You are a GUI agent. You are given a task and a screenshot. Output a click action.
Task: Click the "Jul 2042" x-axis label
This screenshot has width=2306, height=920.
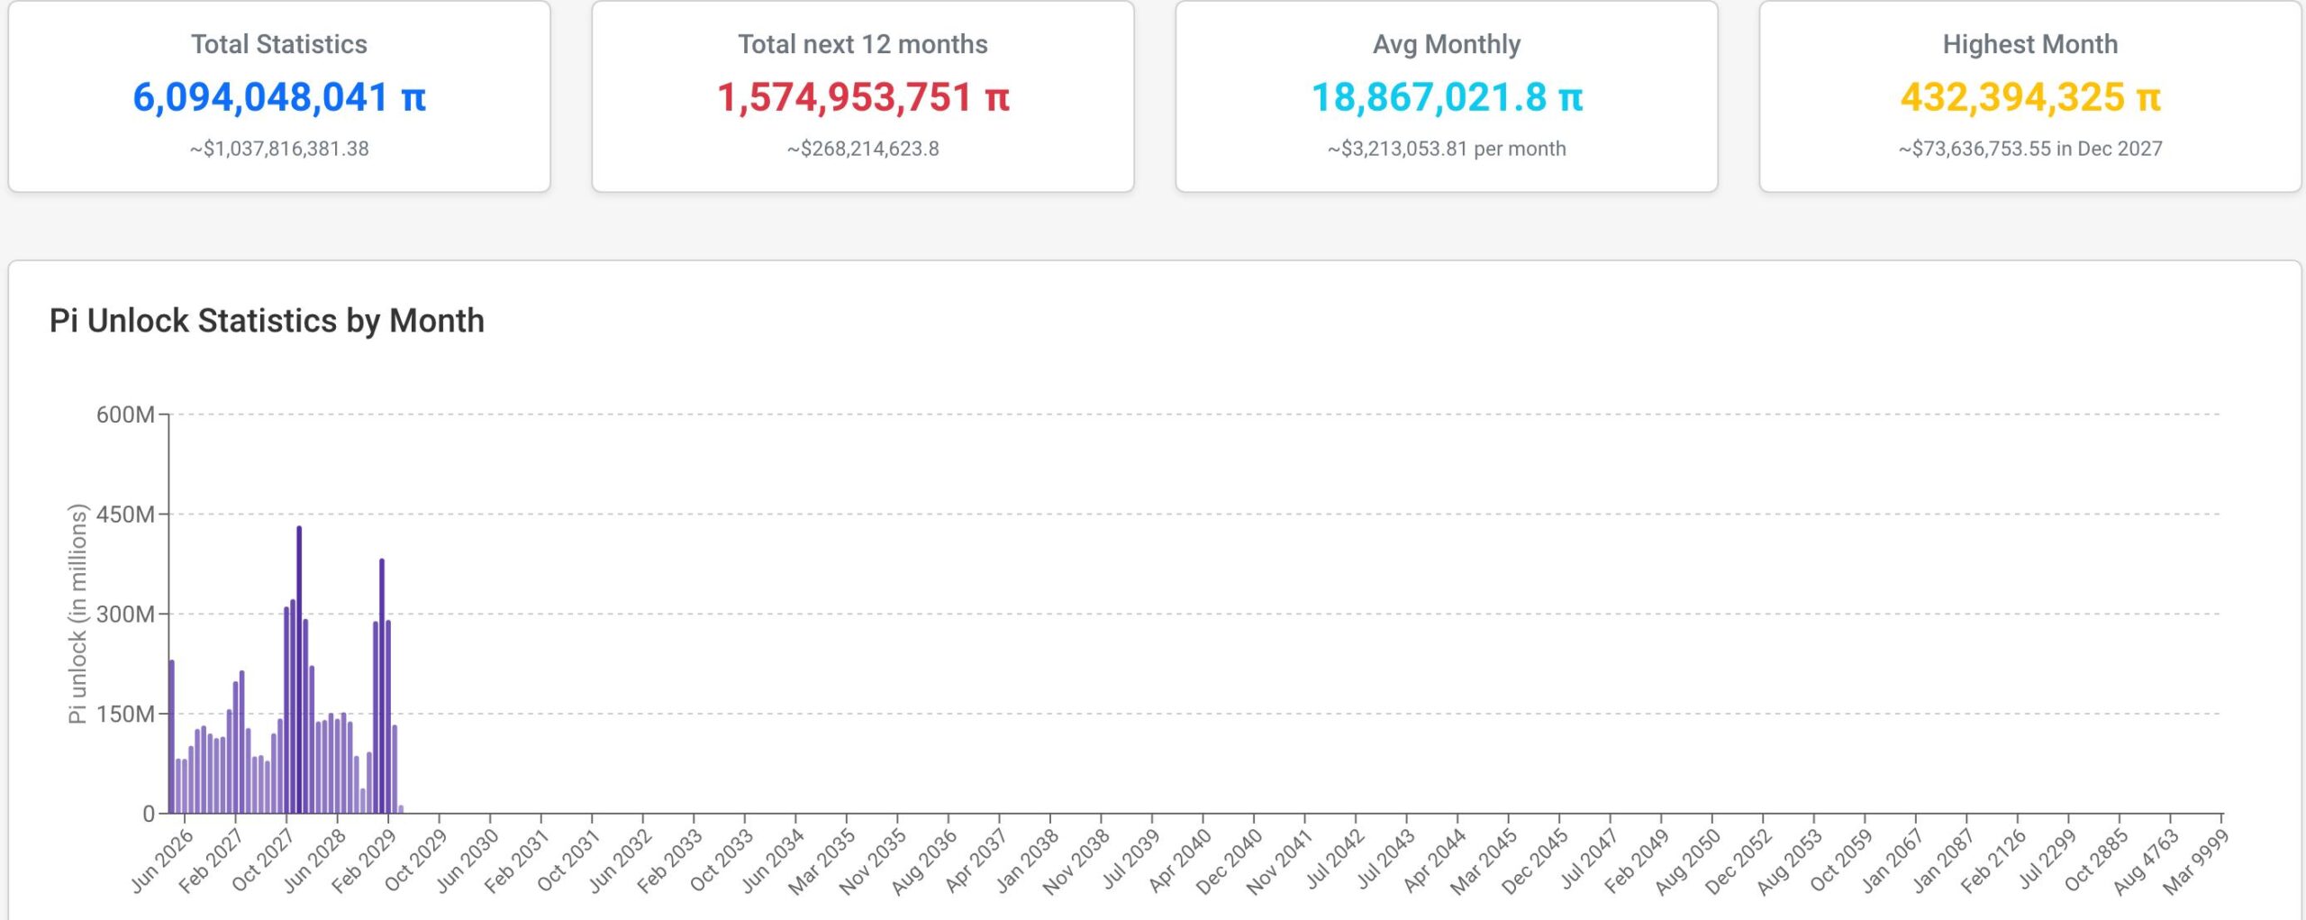pos(1335,859)
